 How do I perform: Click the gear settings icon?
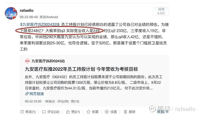pos(107,112)
